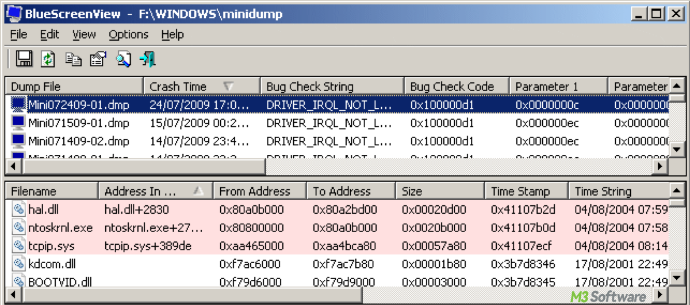The height and width of the screenshot is (305, 690).
Task: Select the ntoskrnl.exe filename
Action: (x=60, y=228)
